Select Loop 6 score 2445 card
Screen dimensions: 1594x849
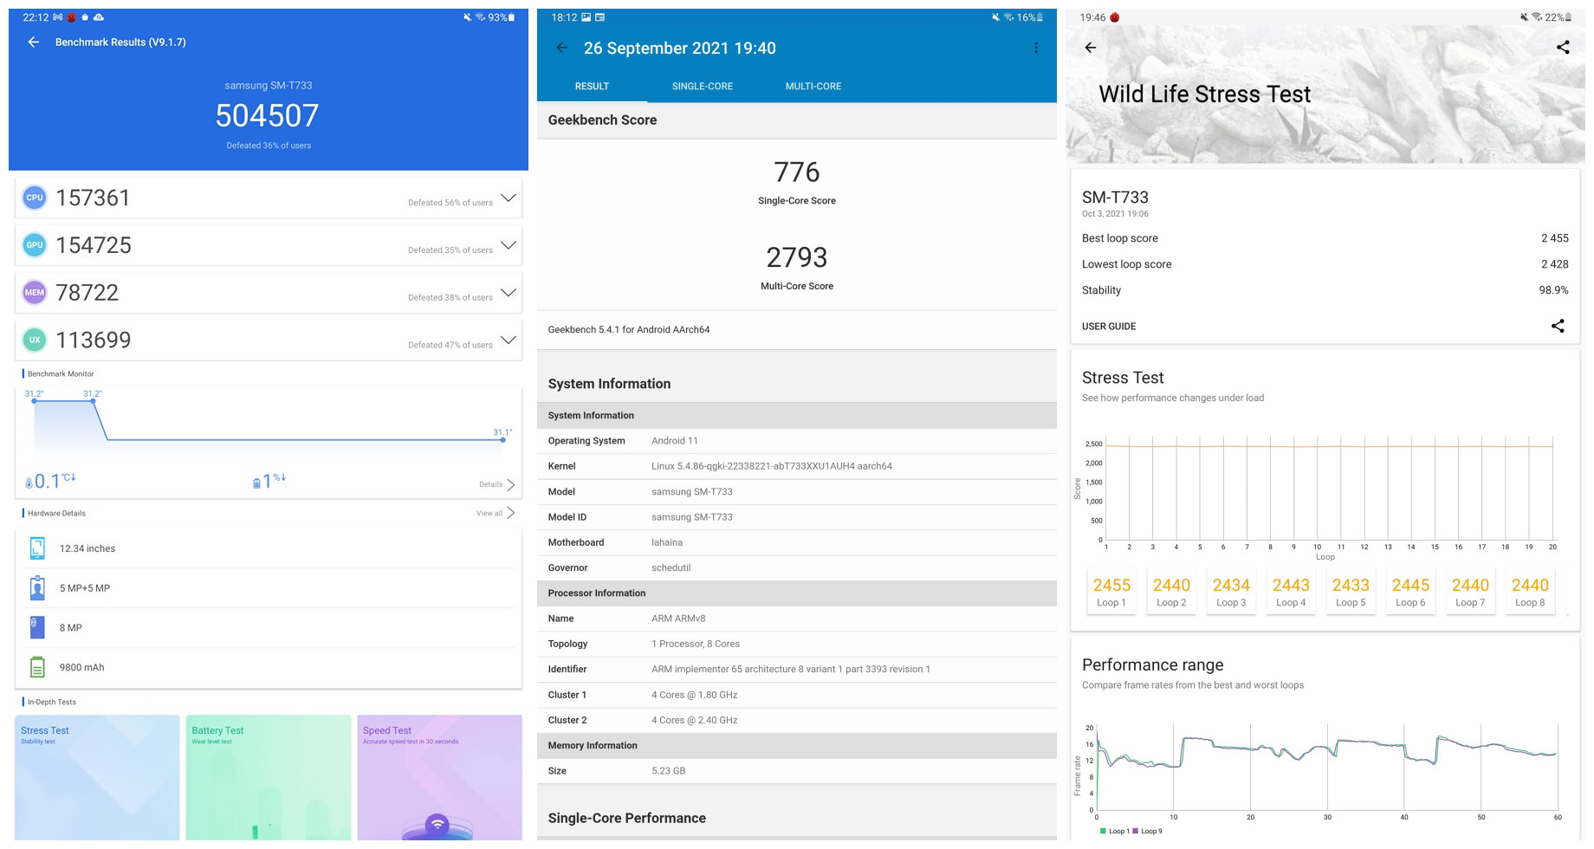(x=1410, y=592)
